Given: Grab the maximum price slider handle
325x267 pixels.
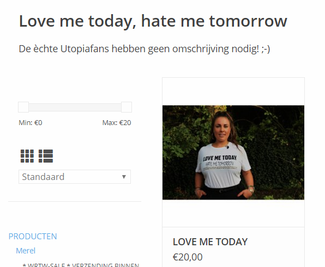Looking at the screenshot, I should click(x=127, y=107).
